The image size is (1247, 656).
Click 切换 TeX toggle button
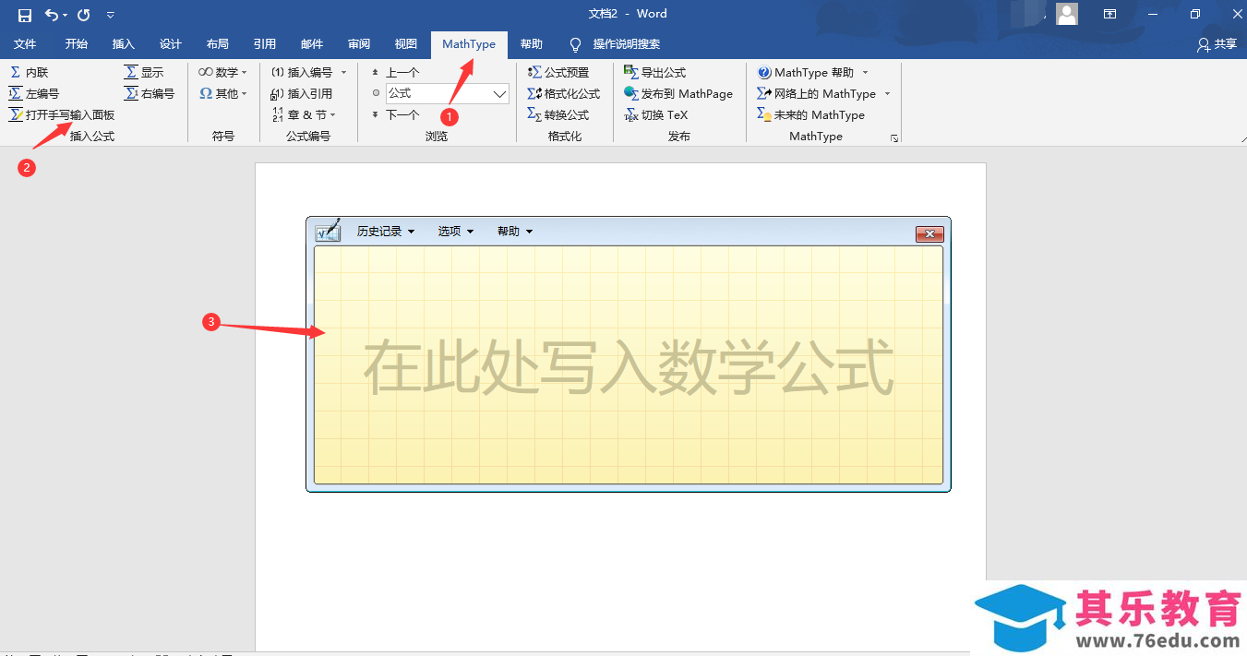click(656, 115)
